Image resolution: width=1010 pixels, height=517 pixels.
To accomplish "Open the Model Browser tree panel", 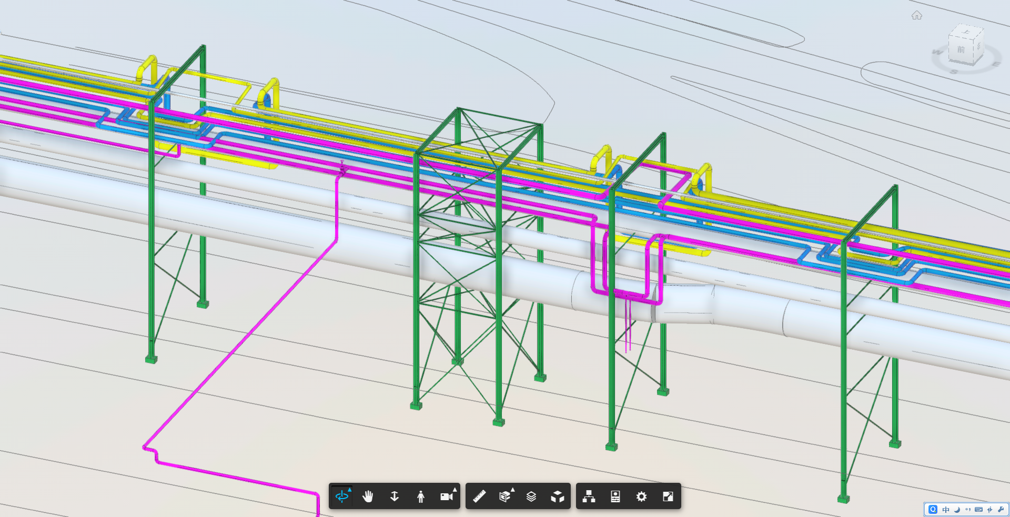I will pos(589,496).
